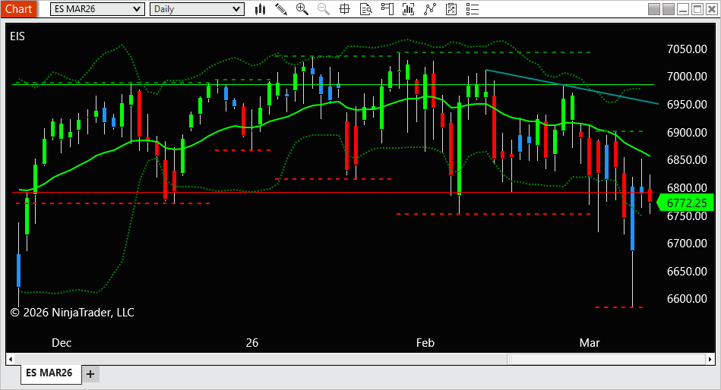This screenshot has width=721, height=390.
Task: Click the 6800.00 price axis label
Action: click(687, 187)
